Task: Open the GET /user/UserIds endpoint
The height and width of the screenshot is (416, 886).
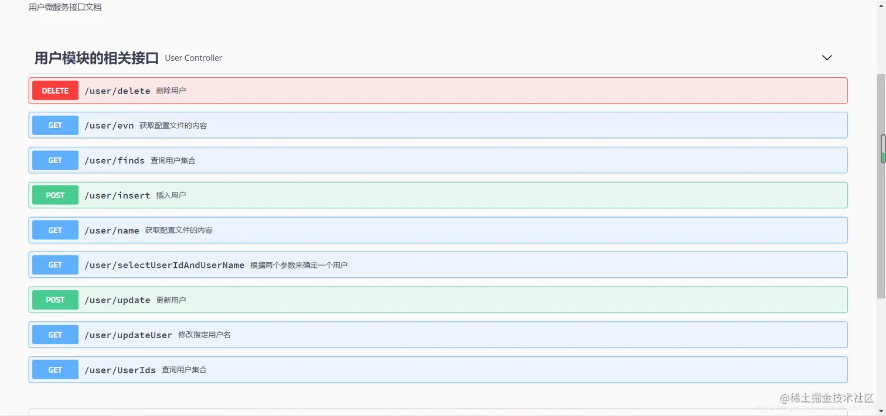Action: pos(438,370)
